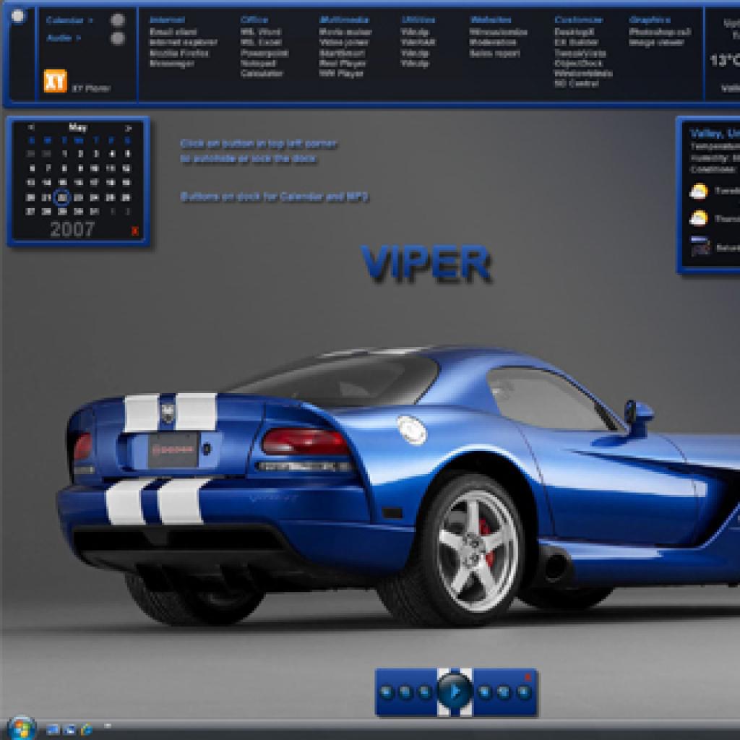Open Notepad from Office list

(x=257, y=63)
